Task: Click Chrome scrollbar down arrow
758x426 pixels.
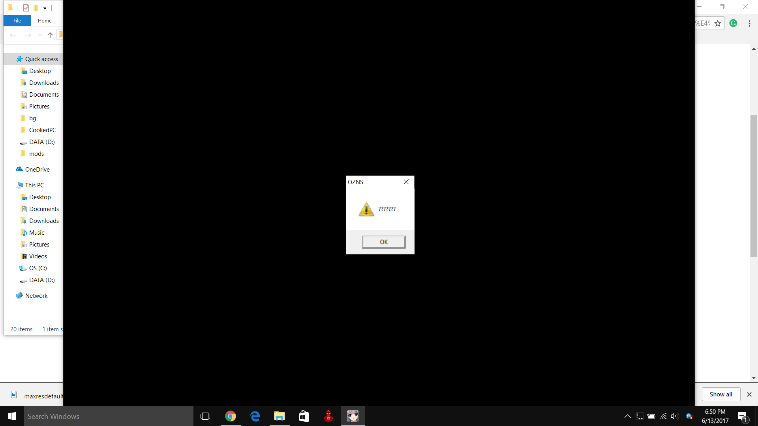Action: [x=754, y=378]
